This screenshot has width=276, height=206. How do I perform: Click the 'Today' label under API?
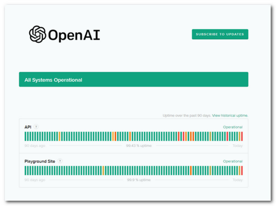pos(237,145)
